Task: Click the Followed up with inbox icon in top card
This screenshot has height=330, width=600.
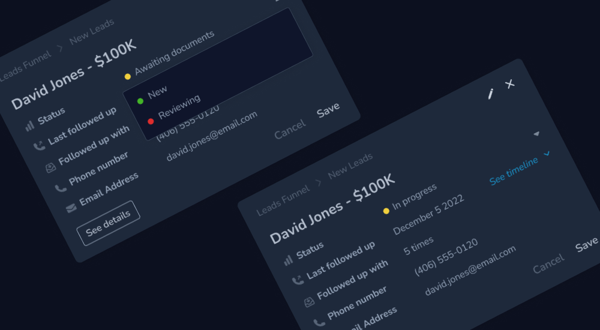Action: [50, 167]
